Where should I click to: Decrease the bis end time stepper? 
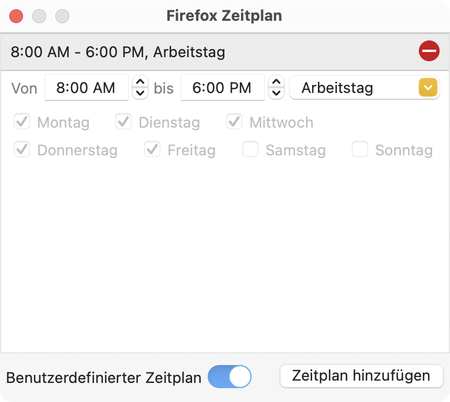(276, 93)
